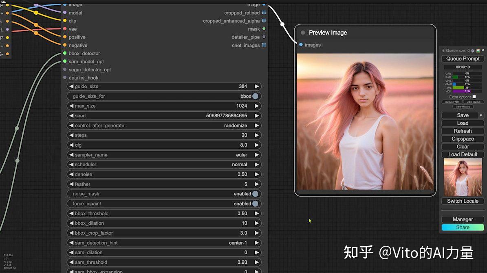The height and width of the screenshot is (273, 487).
Task: Click the gallery icon beside the settings gear
Action: [478, 50]
